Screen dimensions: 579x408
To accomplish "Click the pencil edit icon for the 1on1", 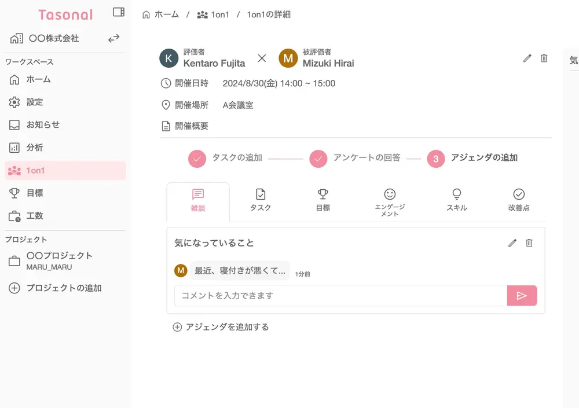I will pyautogui.click(x=527, y=58).
